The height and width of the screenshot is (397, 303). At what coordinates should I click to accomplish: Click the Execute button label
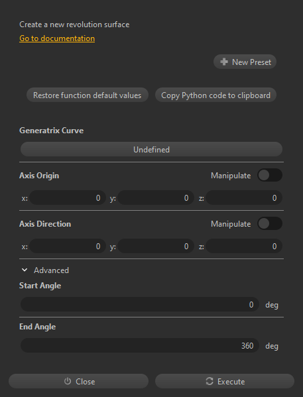click(231, 381)
